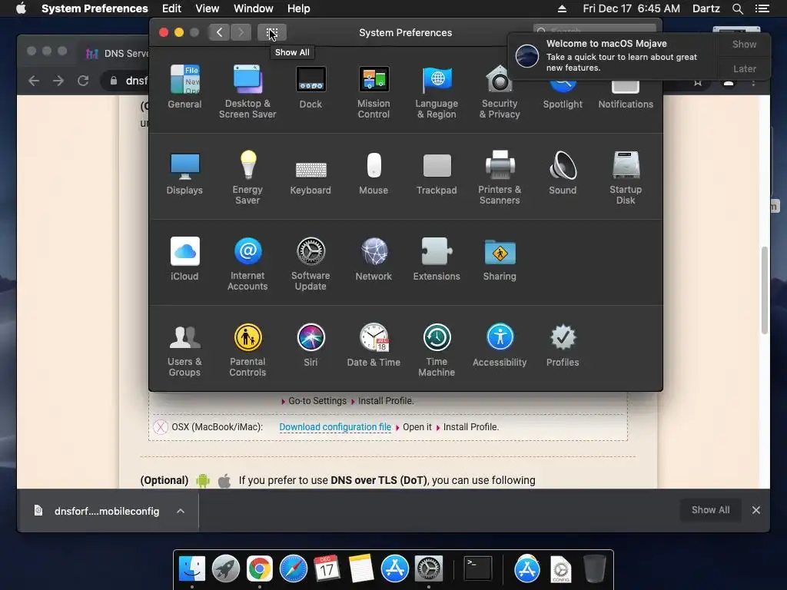
Task: Click the date and time in menu bar
Action: (x=632, y=8)
